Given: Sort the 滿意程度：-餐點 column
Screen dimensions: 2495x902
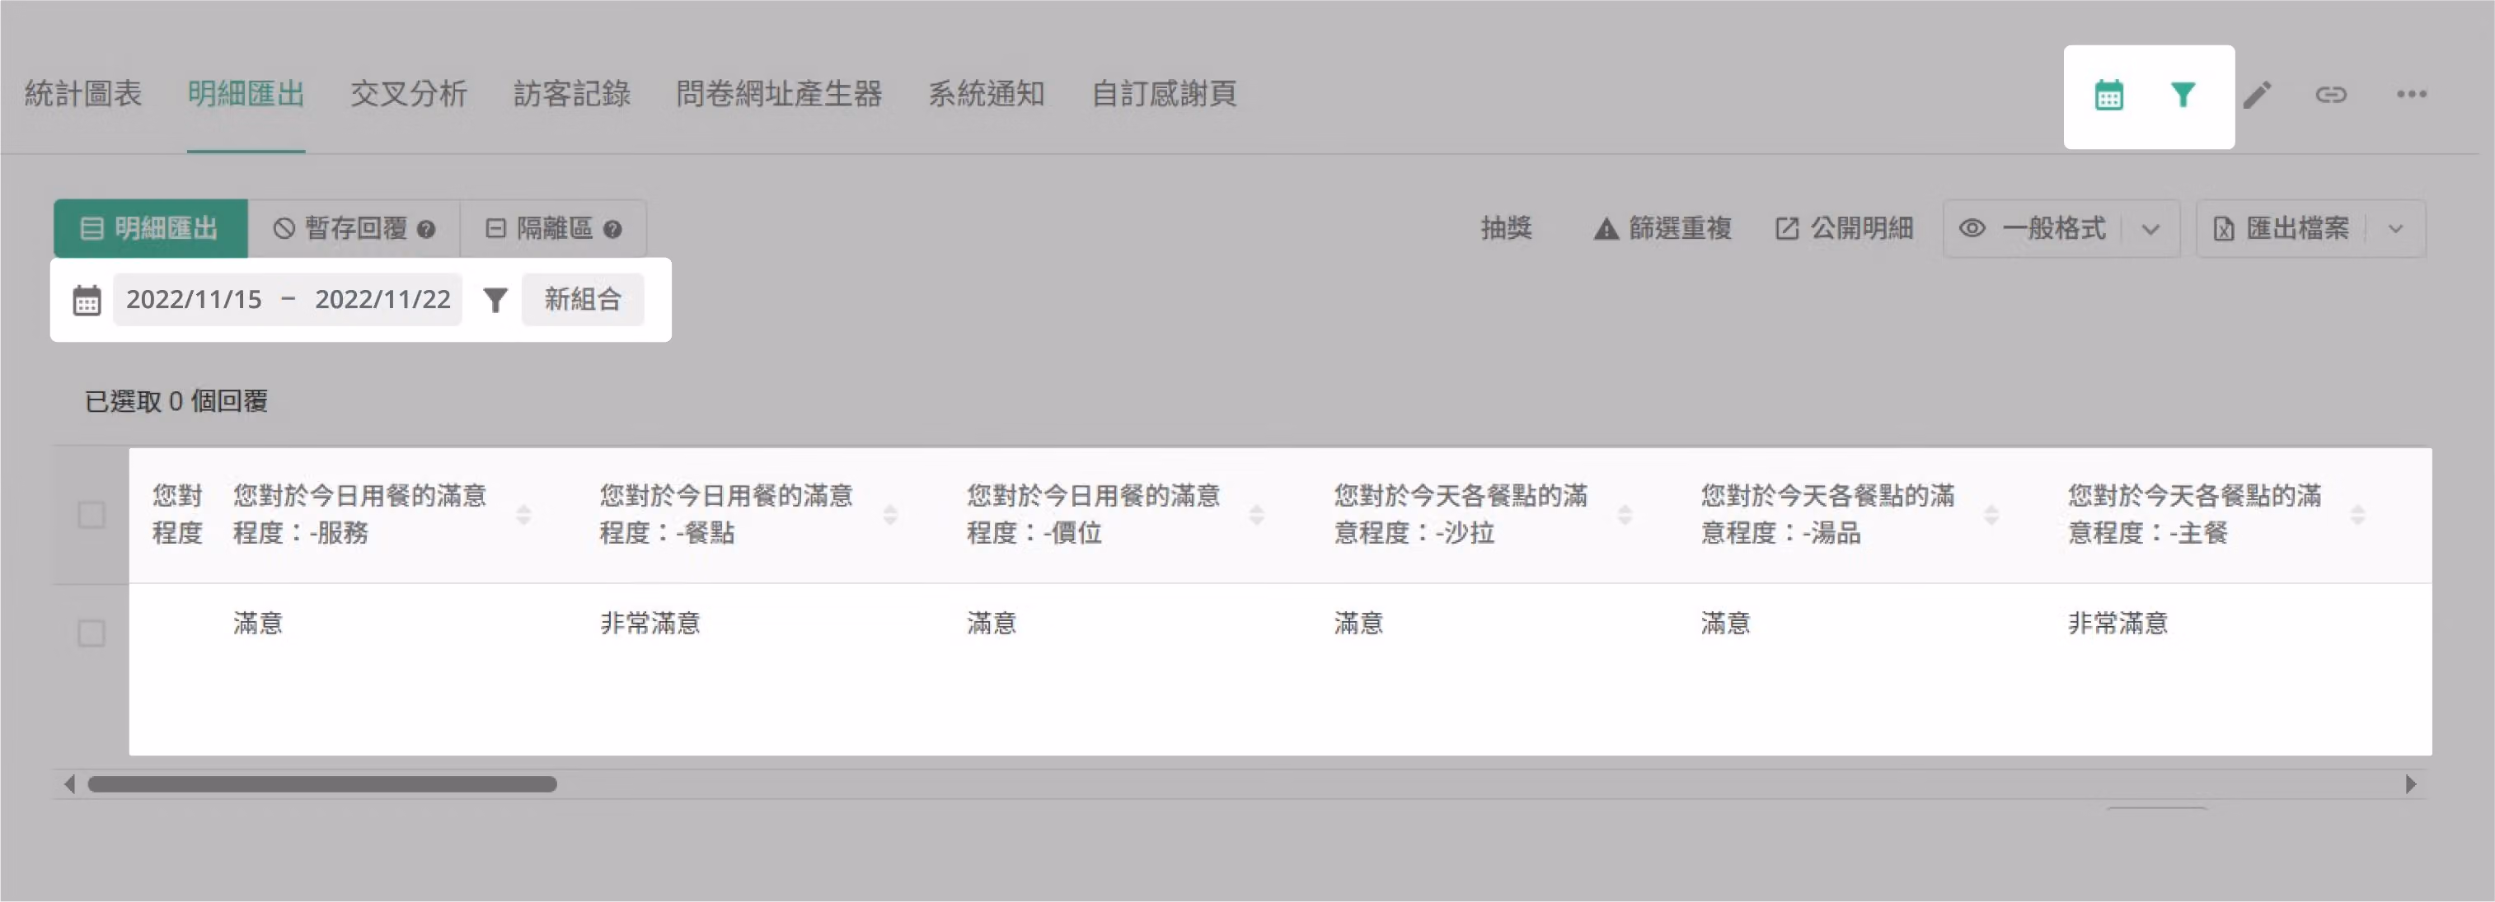Looking at the screenshot, I should click(890, 515).
